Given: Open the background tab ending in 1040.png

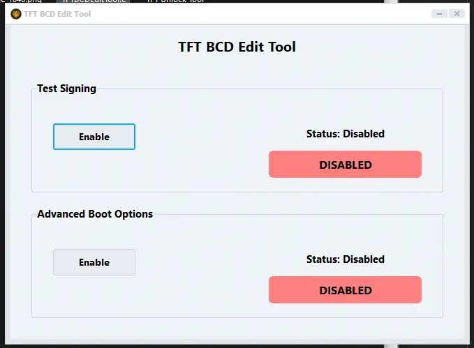Looking at the screenshot, I should coord(24,2).
